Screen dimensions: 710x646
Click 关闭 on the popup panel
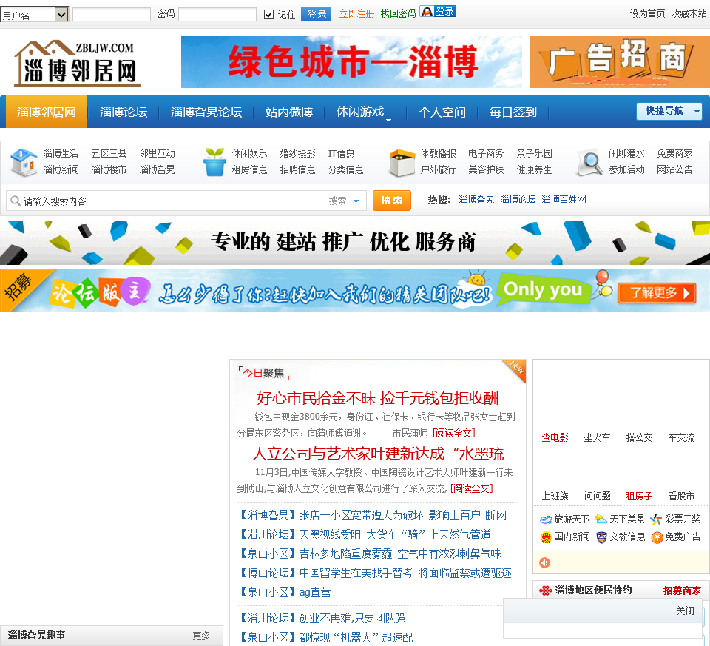[x=685, y=610]
